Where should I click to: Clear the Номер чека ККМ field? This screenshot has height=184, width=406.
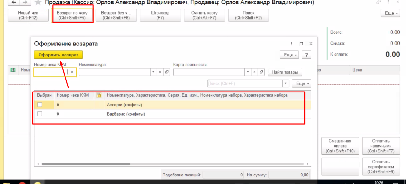tap(72, 72)
